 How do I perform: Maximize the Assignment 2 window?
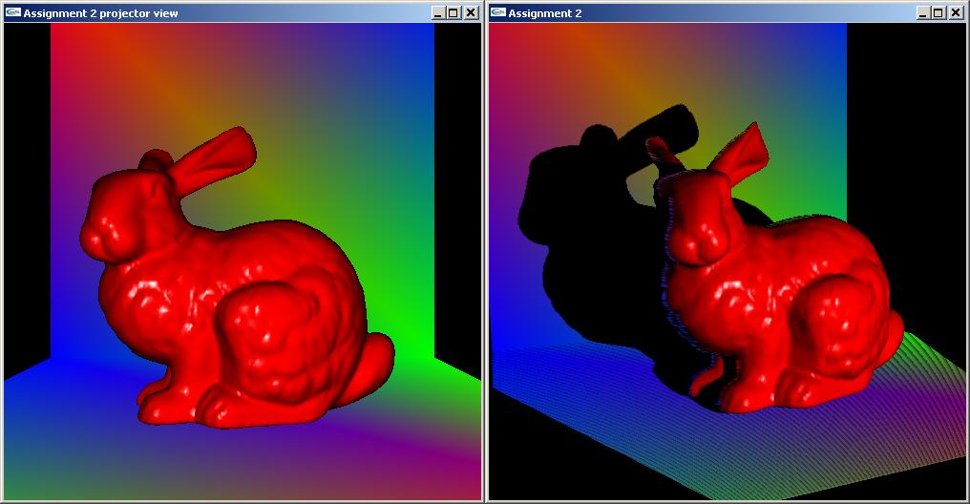939,13
